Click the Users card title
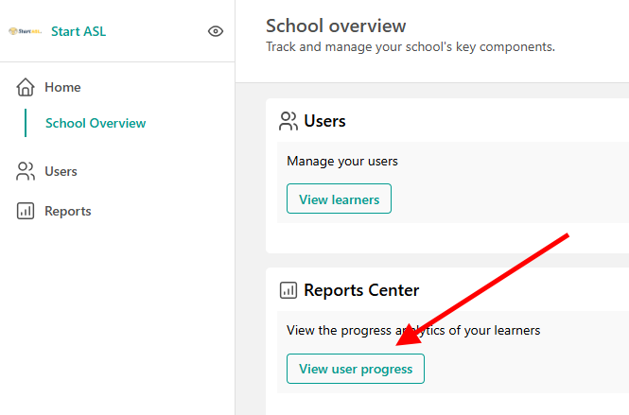The image size is (629, 415). [324, 121]
